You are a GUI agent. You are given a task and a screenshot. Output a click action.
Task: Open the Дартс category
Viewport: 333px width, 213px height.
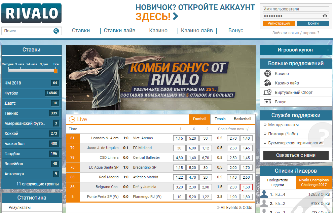(31, 103)
